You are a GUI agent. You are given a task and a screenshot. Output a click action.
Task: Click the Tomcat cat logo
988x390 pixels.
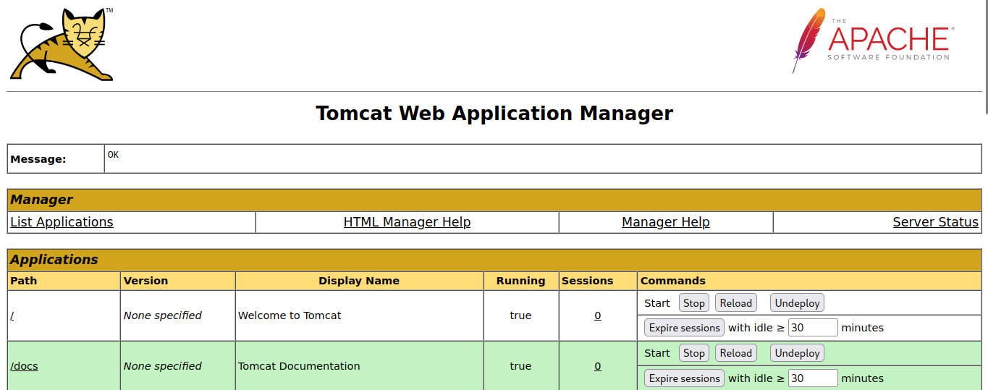pos(62,44)
